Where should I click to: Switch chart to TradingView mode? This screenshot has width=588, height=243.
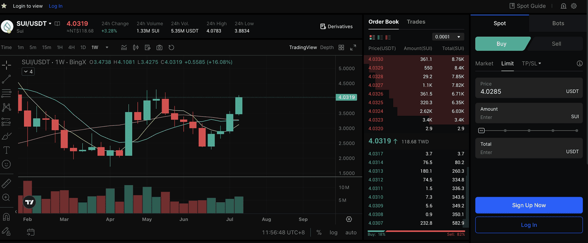point(303,47)
